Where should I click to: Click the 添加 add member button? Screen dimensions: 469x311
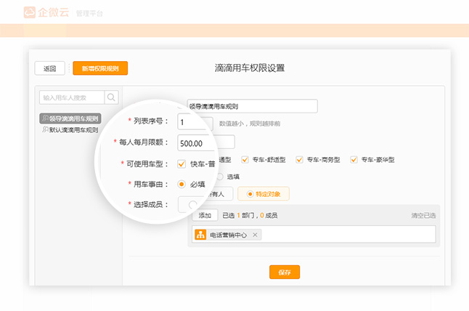(205, 215)
